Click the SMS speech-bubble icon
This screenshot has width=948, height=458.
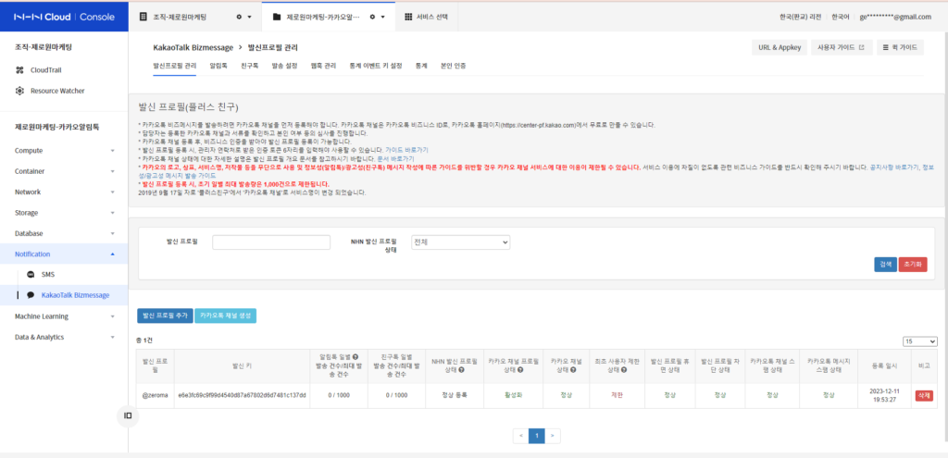pyautogui.click(x=31, y=274)
